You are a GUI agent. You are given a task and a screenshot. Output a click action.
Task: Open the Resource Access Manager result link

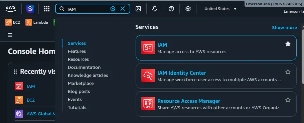[x=189, y=101]
